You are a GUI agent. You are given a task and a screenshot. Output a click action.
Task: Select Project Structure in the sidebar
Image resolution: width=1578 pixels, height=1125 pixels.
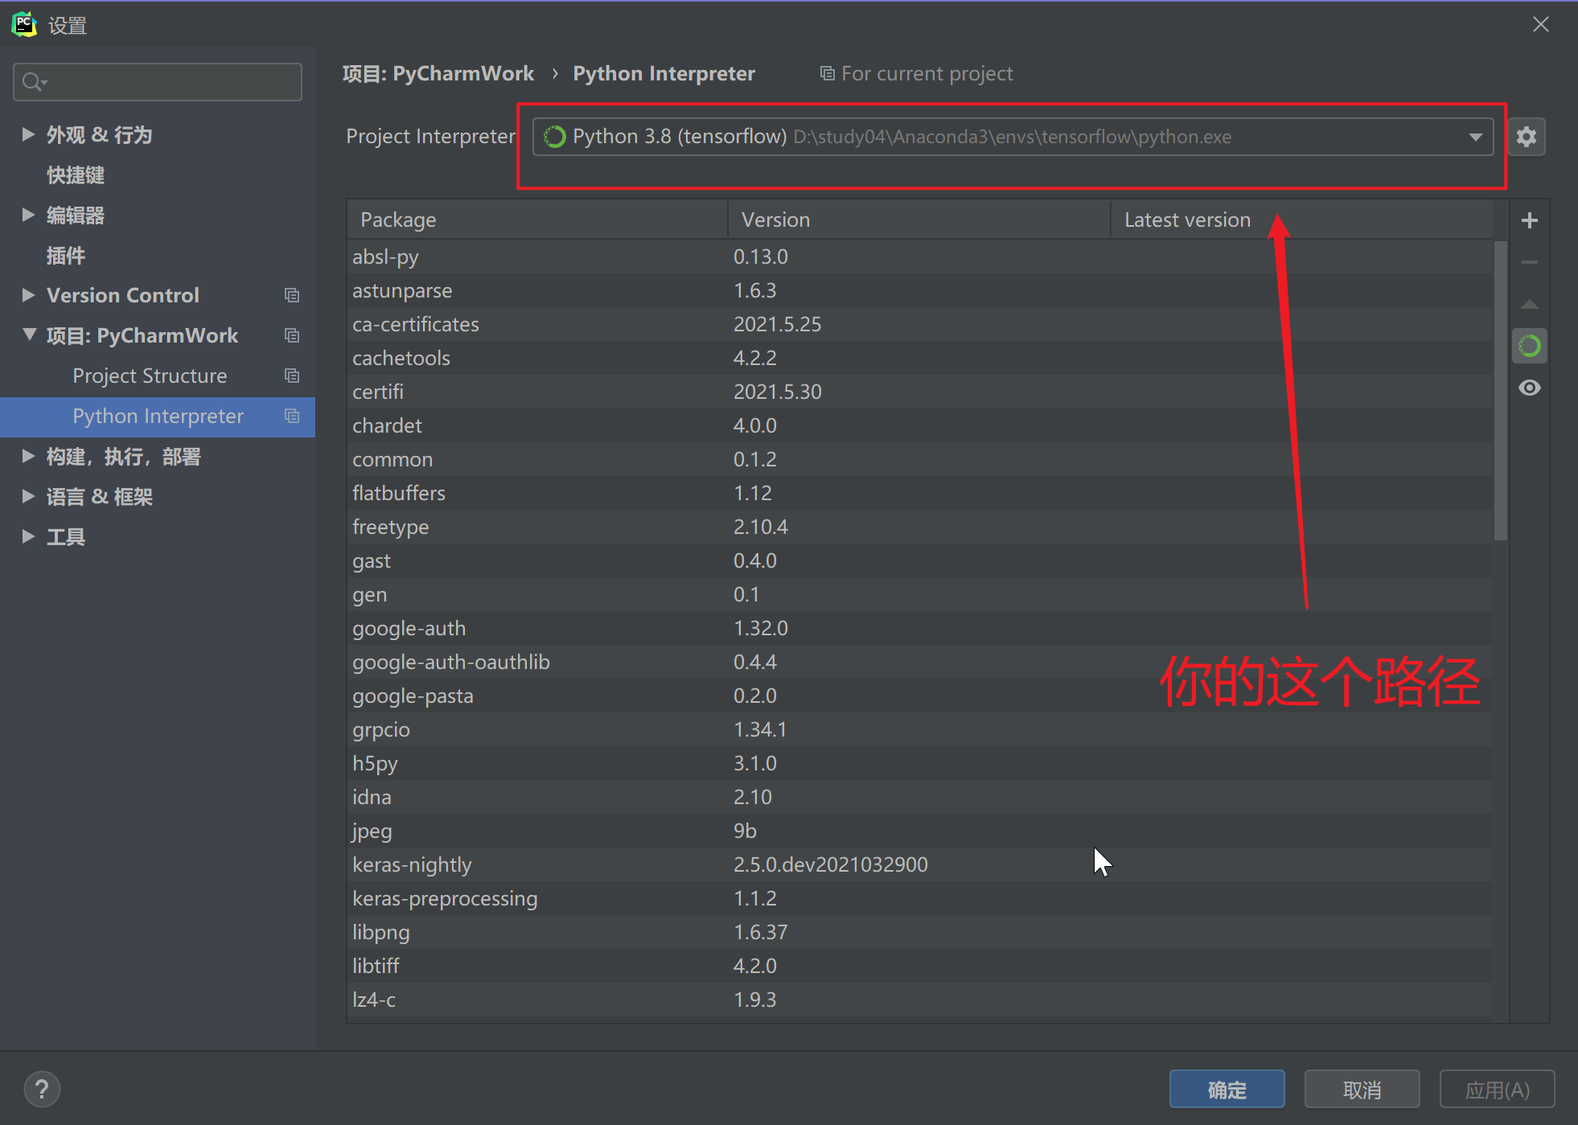tap(150, 376)
